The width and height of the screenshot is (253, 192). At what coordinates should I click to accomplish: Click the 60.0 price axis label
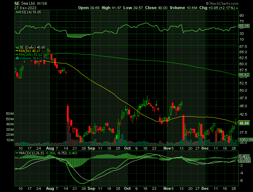243,64
